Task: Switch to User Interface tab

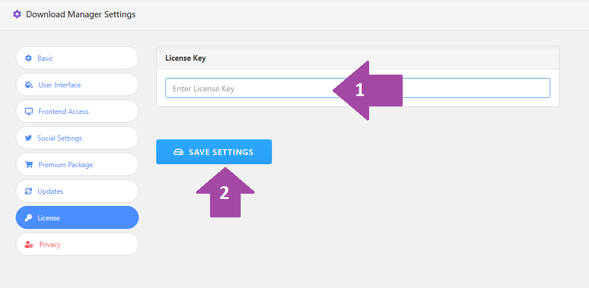Action: click(77, 85)
